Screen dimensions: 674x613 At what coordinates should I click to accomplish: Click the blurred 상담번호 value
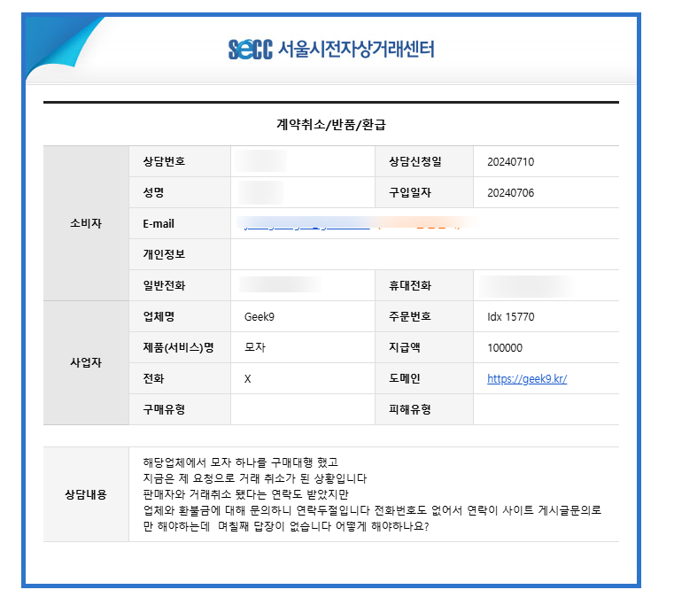click(261, 161)
